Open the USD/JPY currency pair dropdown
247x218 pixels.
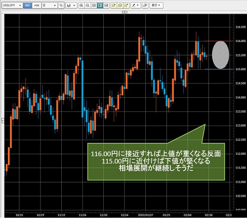12,5
